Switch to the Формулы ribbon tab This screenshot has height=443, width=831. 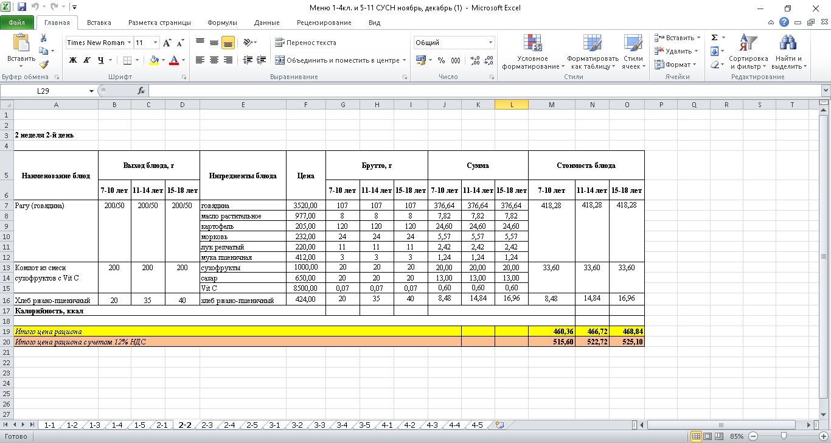pyautogui.click(x=222, y=23)
